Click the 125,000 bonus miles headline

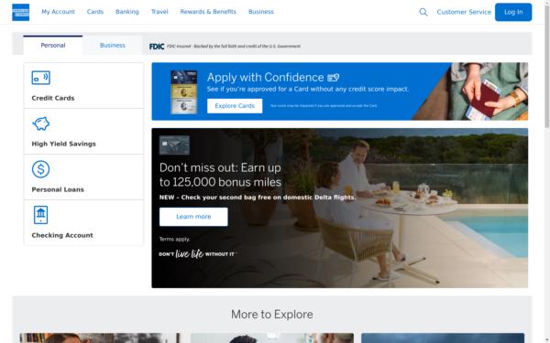(x=220, y=175)
